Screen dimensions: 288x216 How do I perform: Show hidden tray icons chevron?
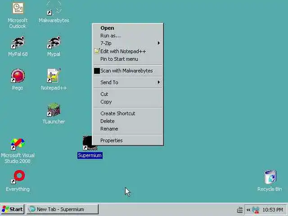pyautogui.click(x=248, y=210)
